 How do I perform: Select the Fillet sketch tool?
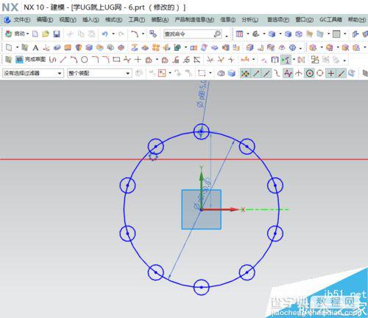pos(95,60)
